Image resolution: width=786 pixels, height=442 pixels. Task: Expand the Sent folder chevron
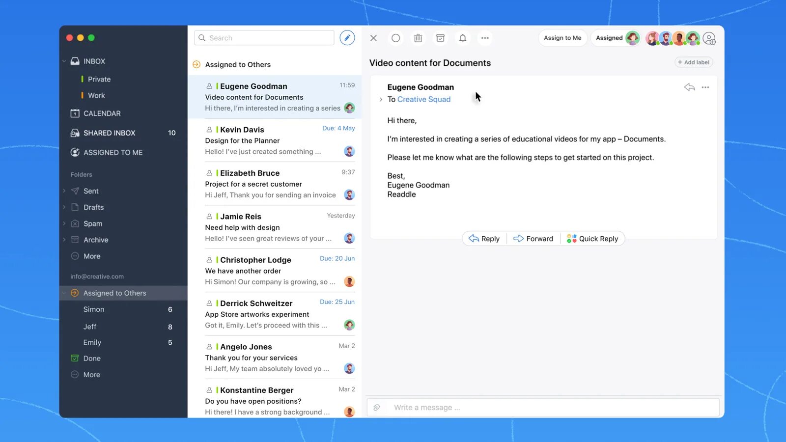click(x=64, y=191)
